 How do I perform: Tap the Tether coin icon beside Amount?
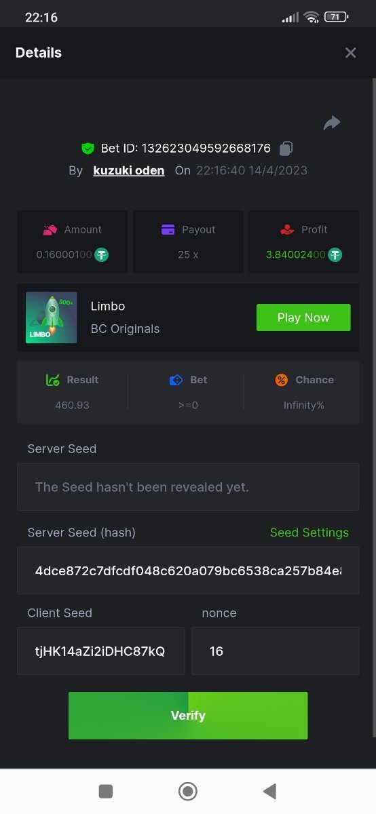tap(102, 254)
